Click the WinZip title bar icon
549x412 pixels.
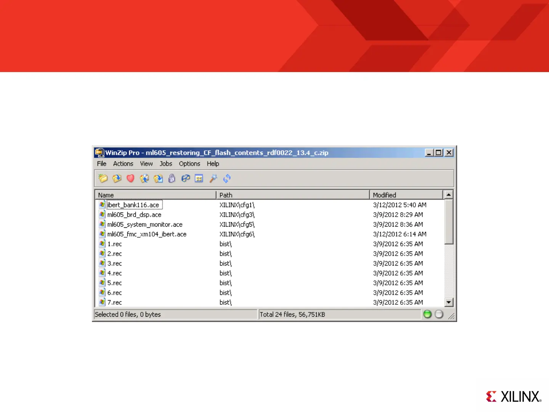point(100,153)
